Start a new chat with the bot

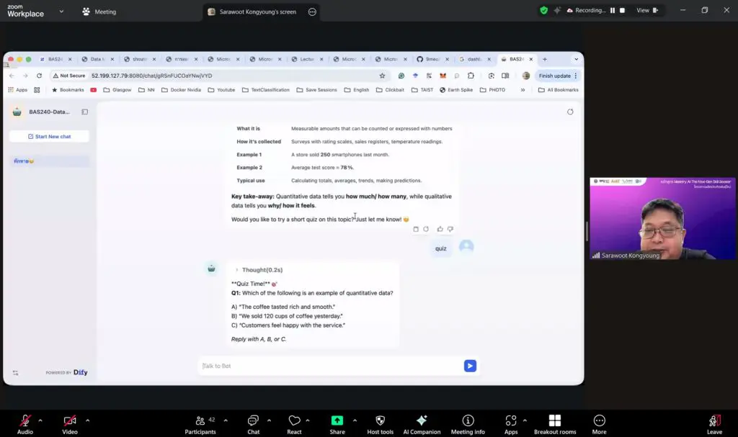tap(48, 136)
